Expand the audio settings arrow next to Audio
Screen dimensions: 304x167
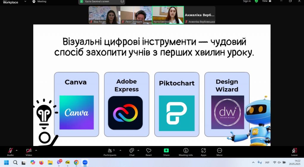pyautogui.click(x=17, y=150)
